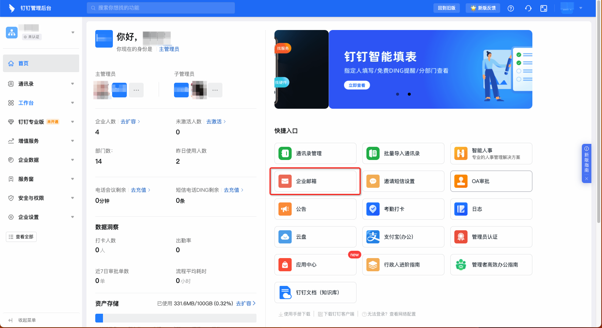The image size is (602, 328).
Task: Click the customer service headset icon
Action: pyautogui.click(x=528, y=8)
